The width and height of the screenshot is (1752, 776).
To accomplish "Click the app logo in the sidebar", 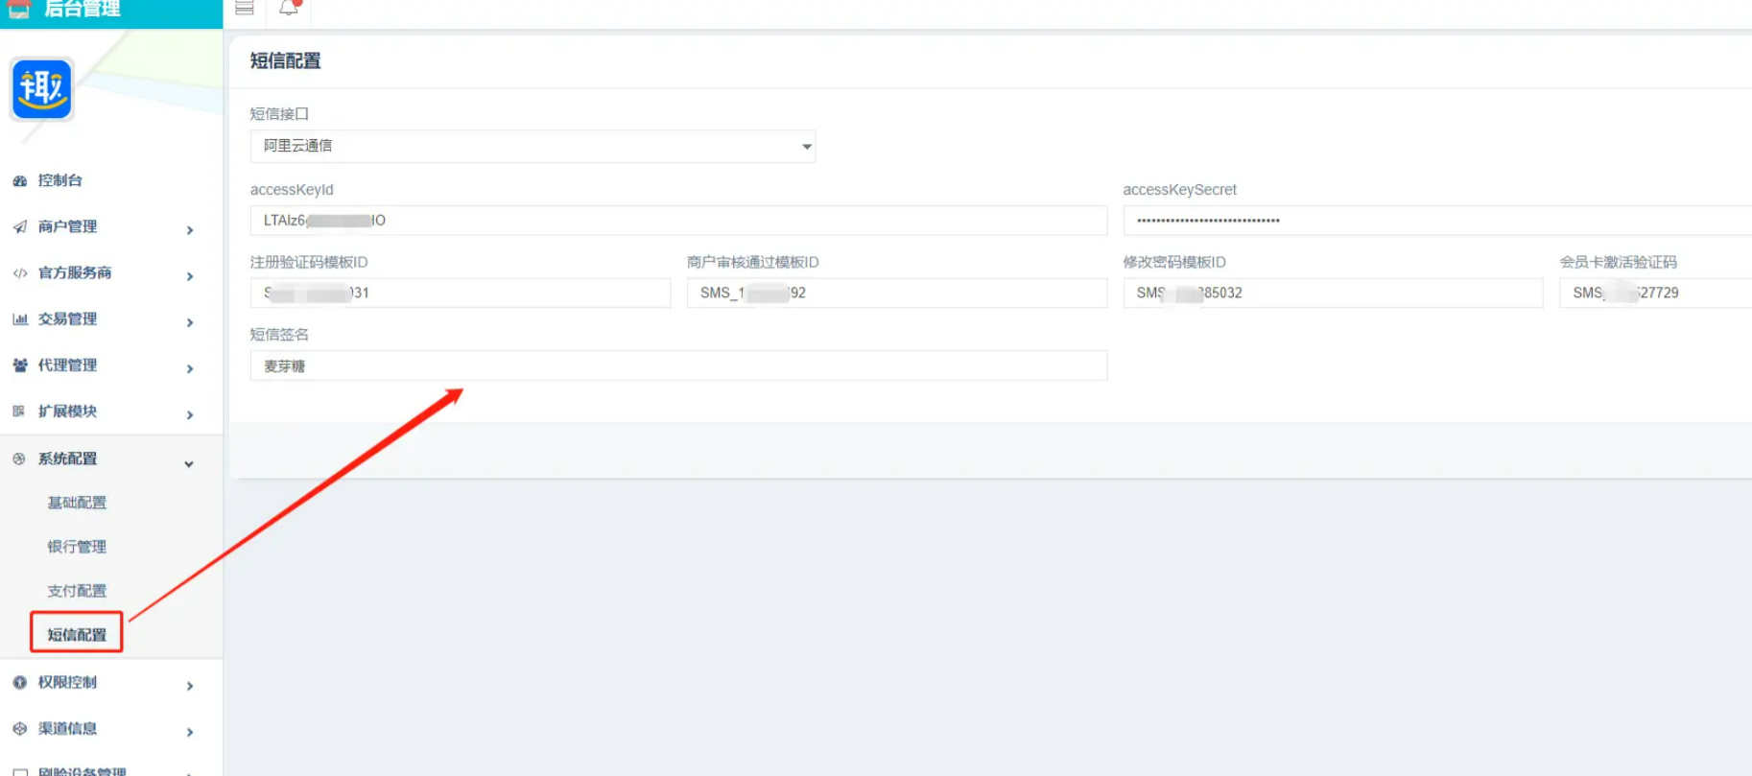I will tap(41, 89).
